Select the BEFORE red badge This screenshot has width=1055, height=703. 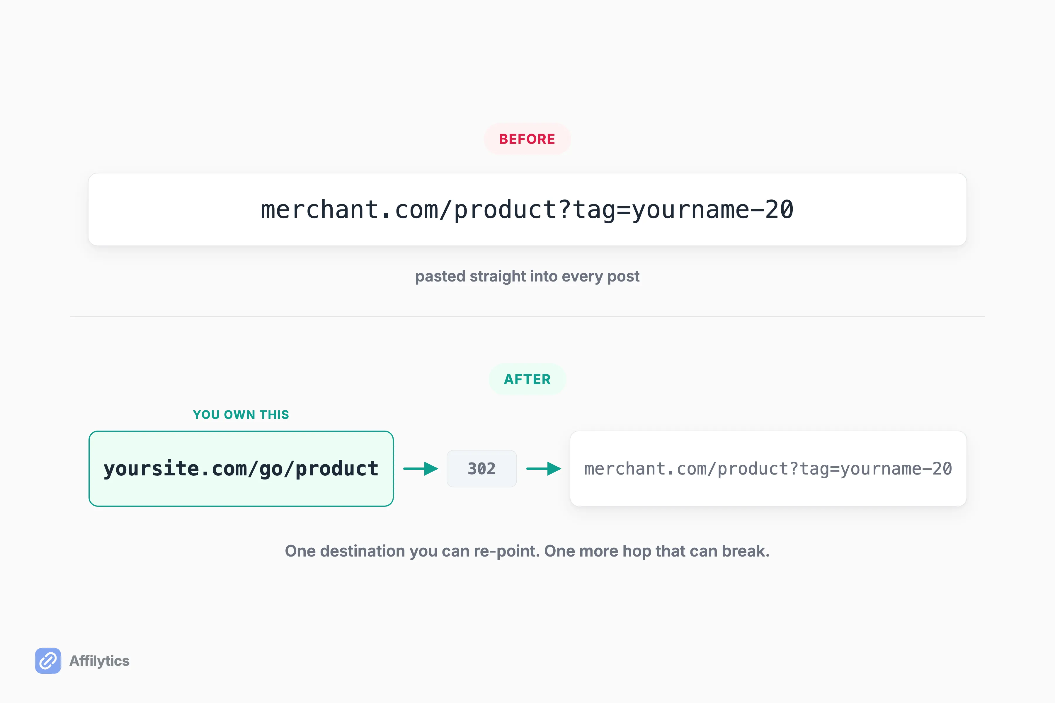tap(527, 139)
